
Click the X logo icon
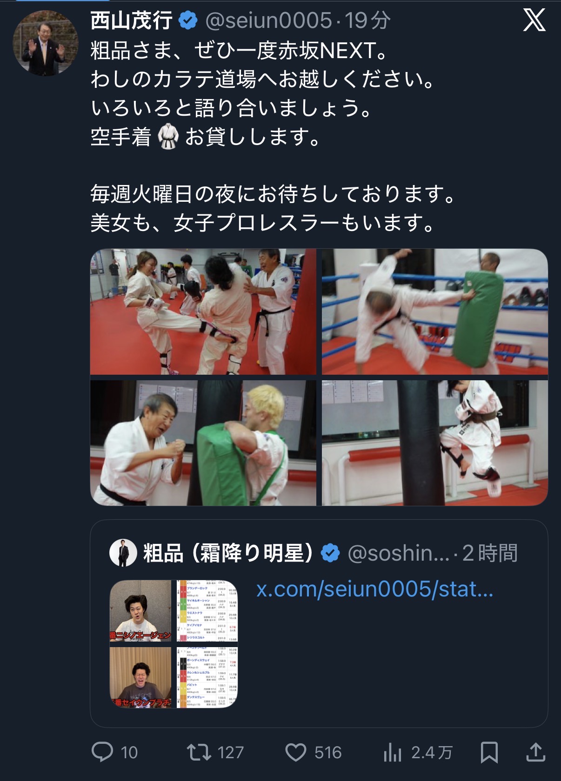tap(534, 21)
